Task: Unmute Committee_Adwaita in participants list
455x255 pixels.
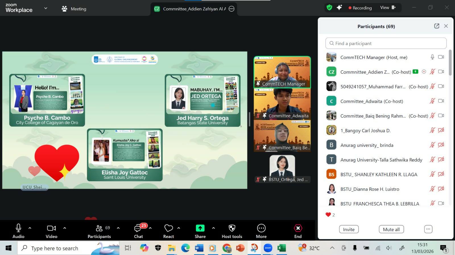Action: tap(432, 101)
